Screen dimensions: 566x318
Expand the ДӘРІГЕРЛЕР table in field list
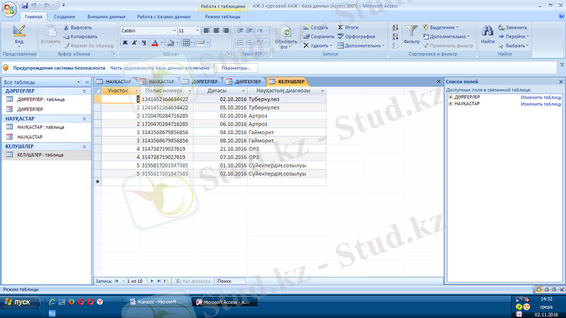click(x=451, y=97)
